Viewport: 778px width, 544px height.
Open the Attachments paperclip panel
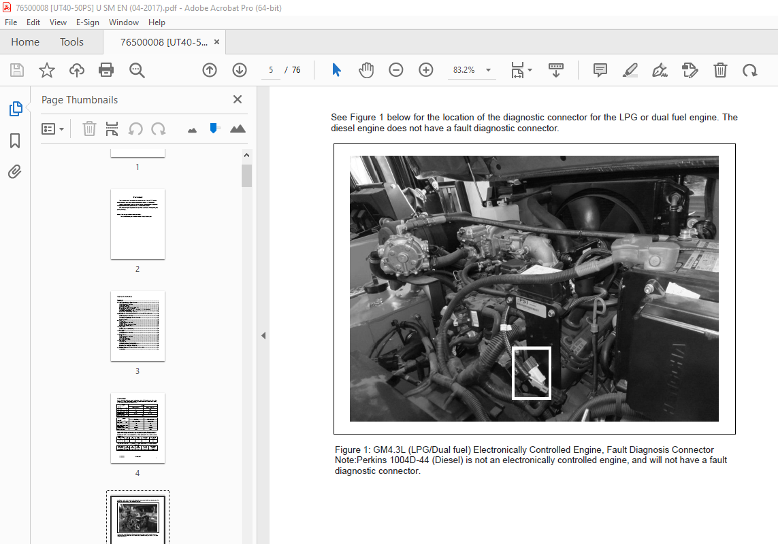coord(15,171)
